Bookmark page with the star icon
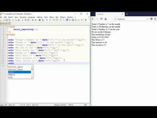 pyautogui.click(x=155, y=19)
